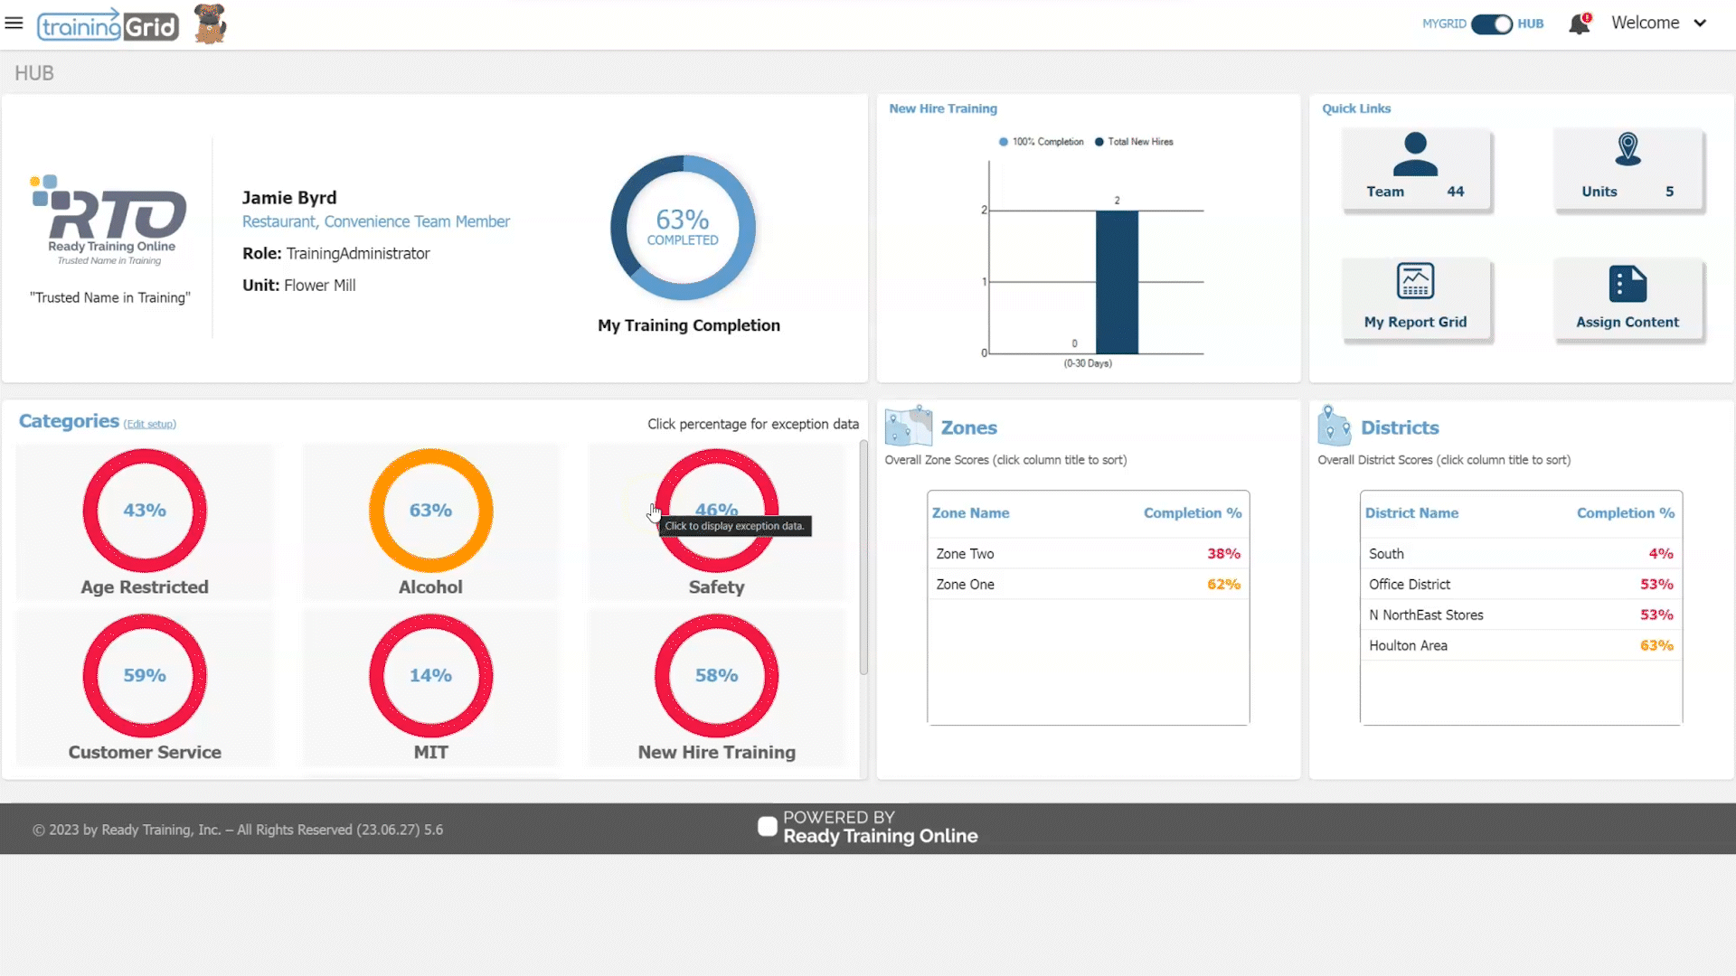Open the Team quick link tile
The image size is (1736, 976).
pos(1415,169)
